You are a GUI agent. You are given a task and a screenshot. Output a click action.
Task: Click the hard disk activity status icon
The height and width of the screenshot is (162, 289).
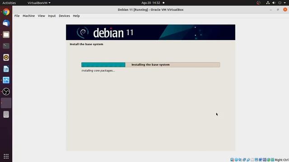tap(232, 160)
